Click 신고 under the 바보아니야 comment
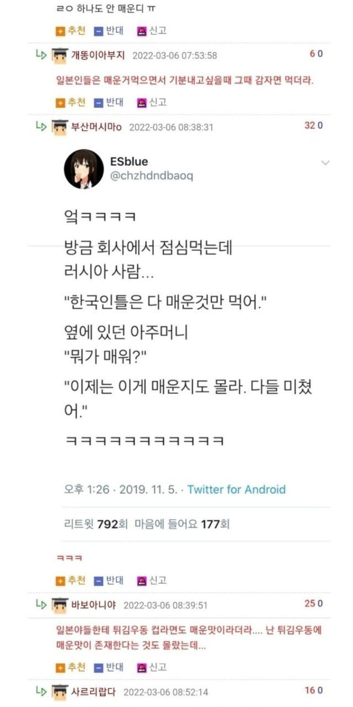Viewport: 353px width, 707px height. [152, 667]
